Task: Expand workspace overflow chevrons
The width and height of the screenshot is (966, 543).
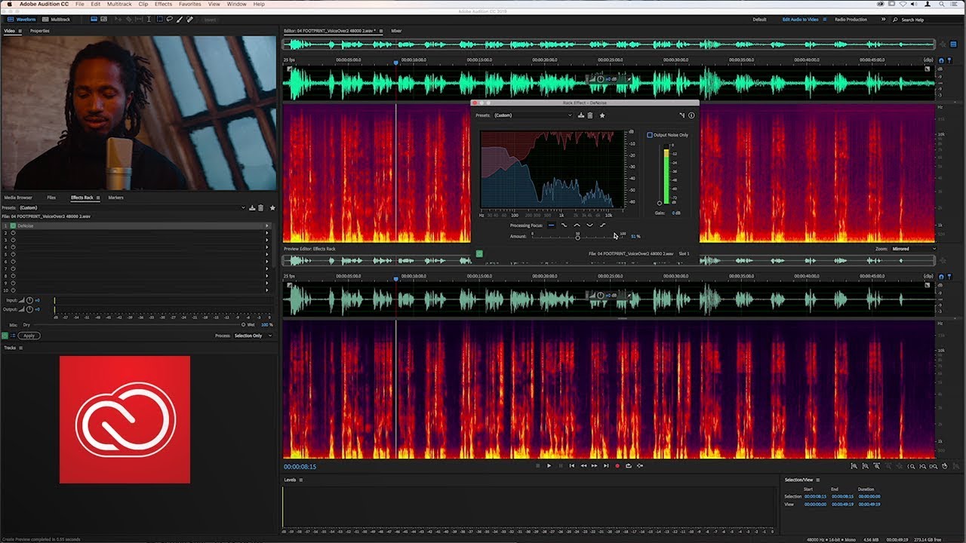Action: click(883, 20)
